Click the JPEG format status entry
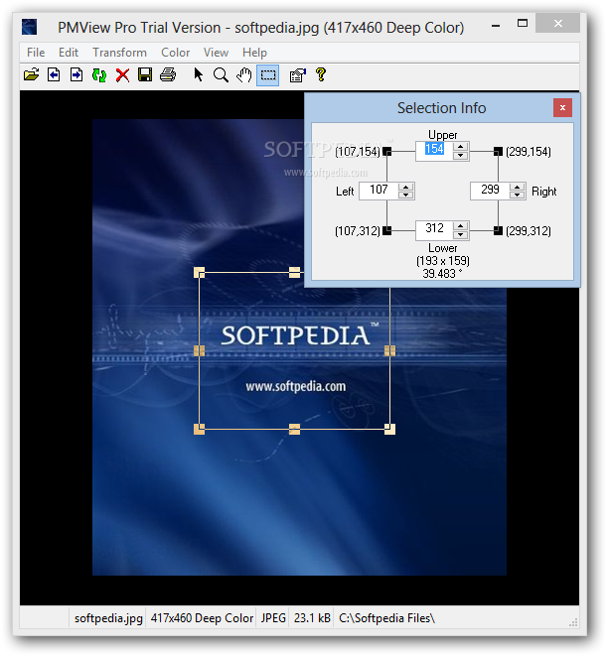This screenshot has width=607, height=656. coord(273,618)
